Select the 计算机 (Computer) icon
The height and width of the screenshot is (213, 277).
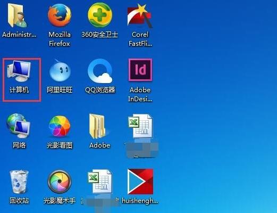pyautogui.click(x=19, y=71)
